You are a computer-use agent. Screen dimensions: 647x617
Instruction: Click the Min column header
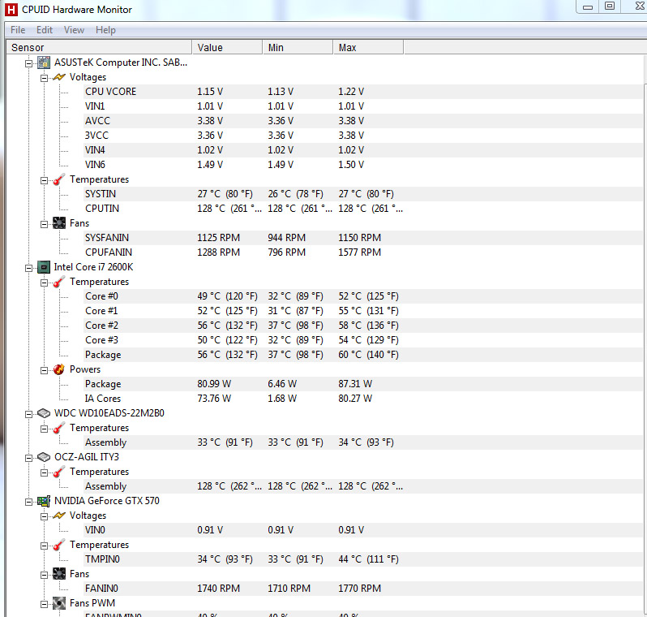tap(298, 48)
